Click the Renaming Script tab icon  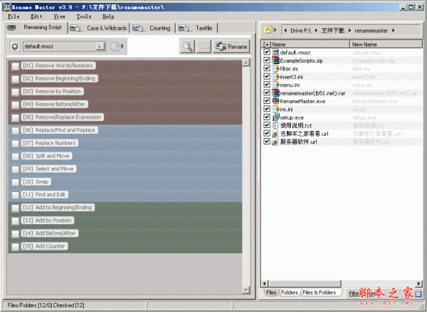pyautogui.click(x=11, y=27)
